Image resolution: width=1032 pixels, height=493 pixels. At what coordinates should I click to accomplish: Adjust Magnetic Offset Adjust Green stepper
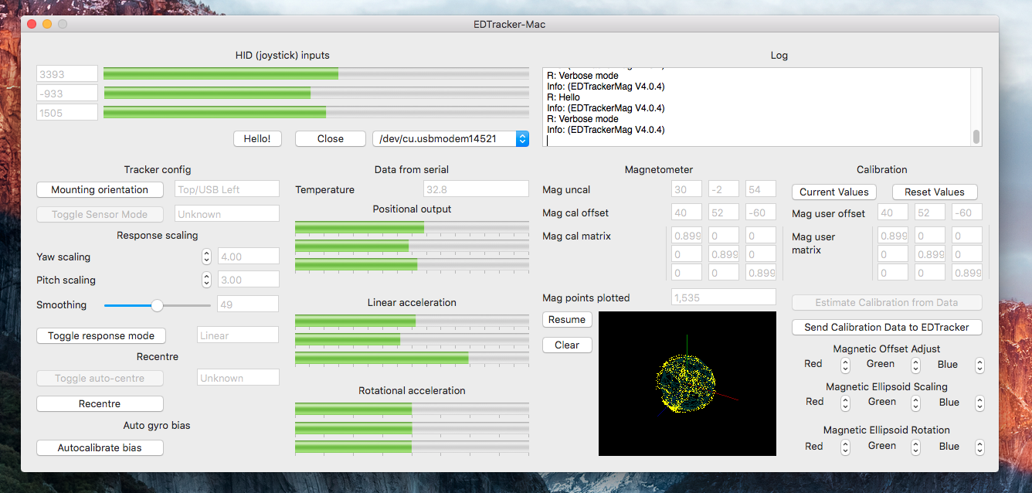click(915, 365)
